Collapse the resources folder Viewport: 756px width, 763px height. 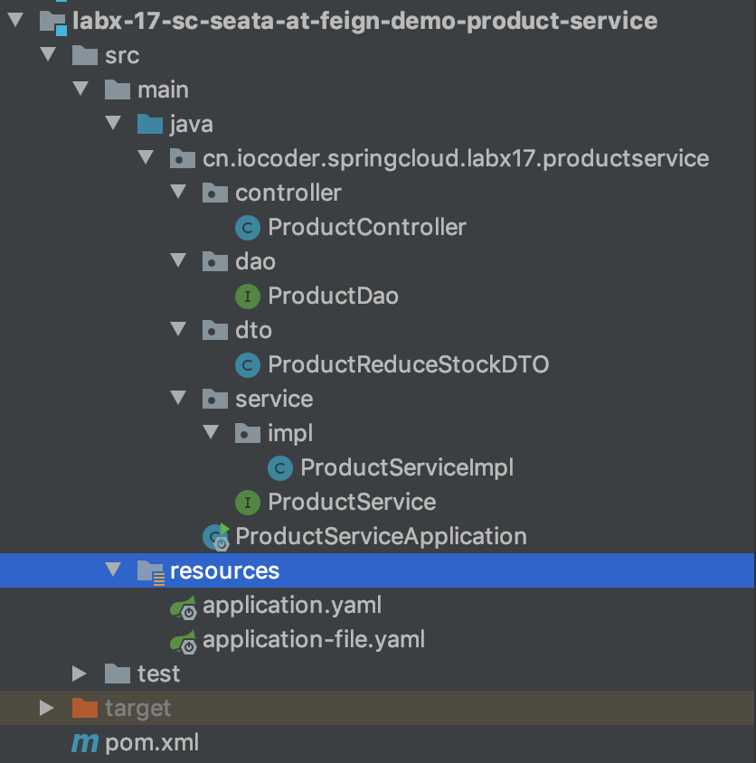click(113, 570)
